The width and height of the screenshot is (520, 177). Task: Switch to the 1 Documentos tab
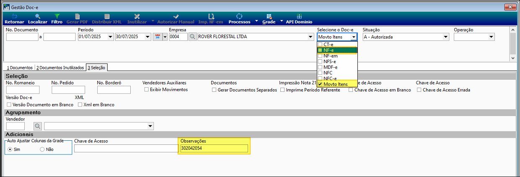[x=19, y=68]
